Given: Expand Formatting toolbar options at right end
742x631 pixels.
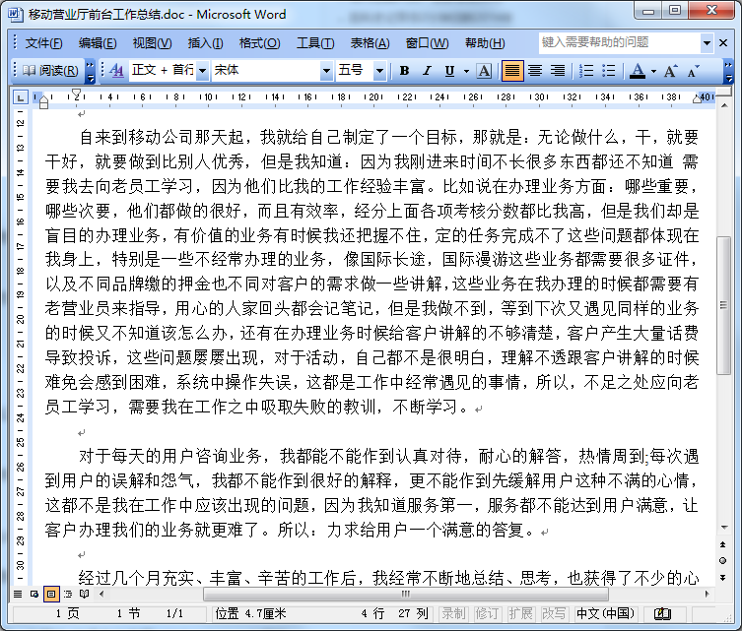Looking at the screenshot, I should 729,71.
